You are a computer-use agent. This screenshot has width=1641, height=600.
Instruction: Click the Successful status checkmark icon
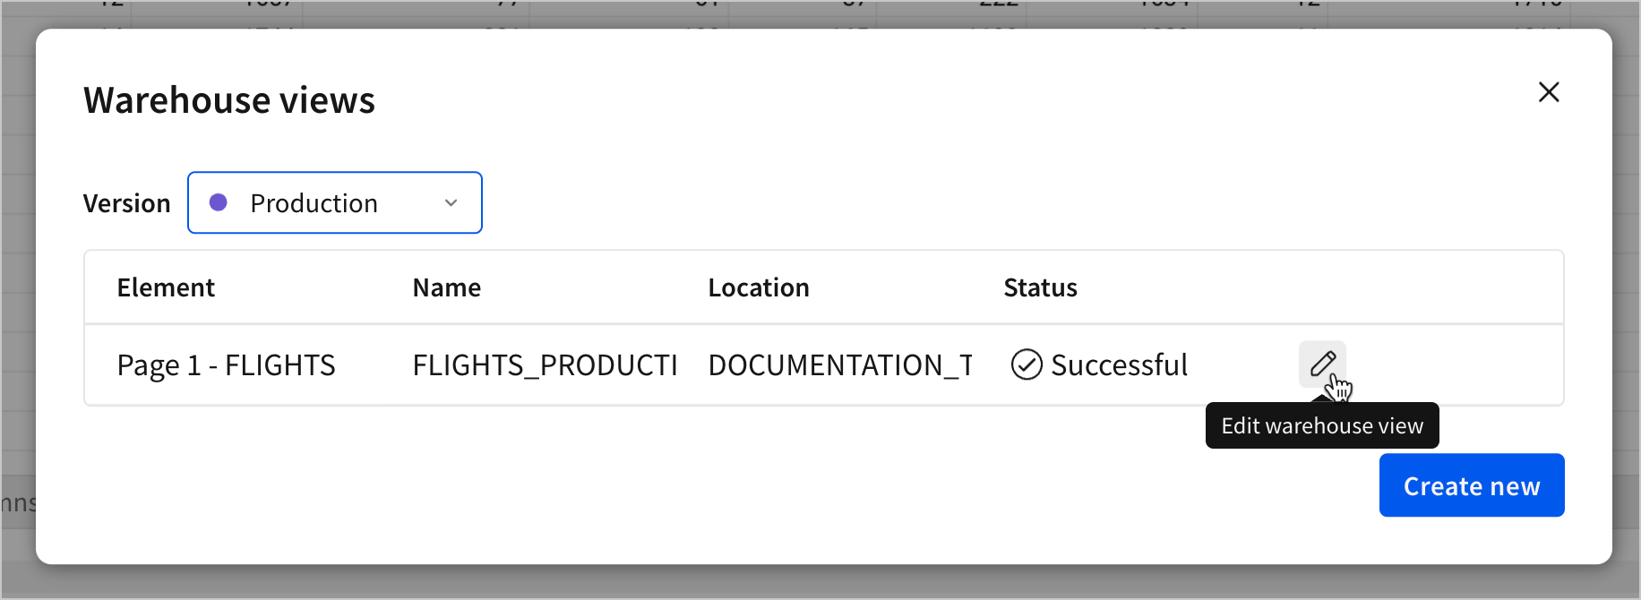click(1025, 364)
